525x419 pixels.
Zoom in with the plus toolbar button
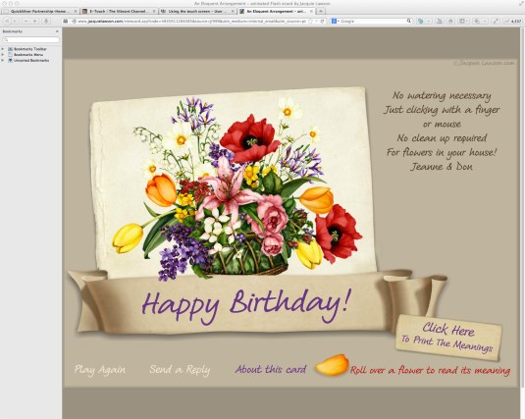coord(34,21)
